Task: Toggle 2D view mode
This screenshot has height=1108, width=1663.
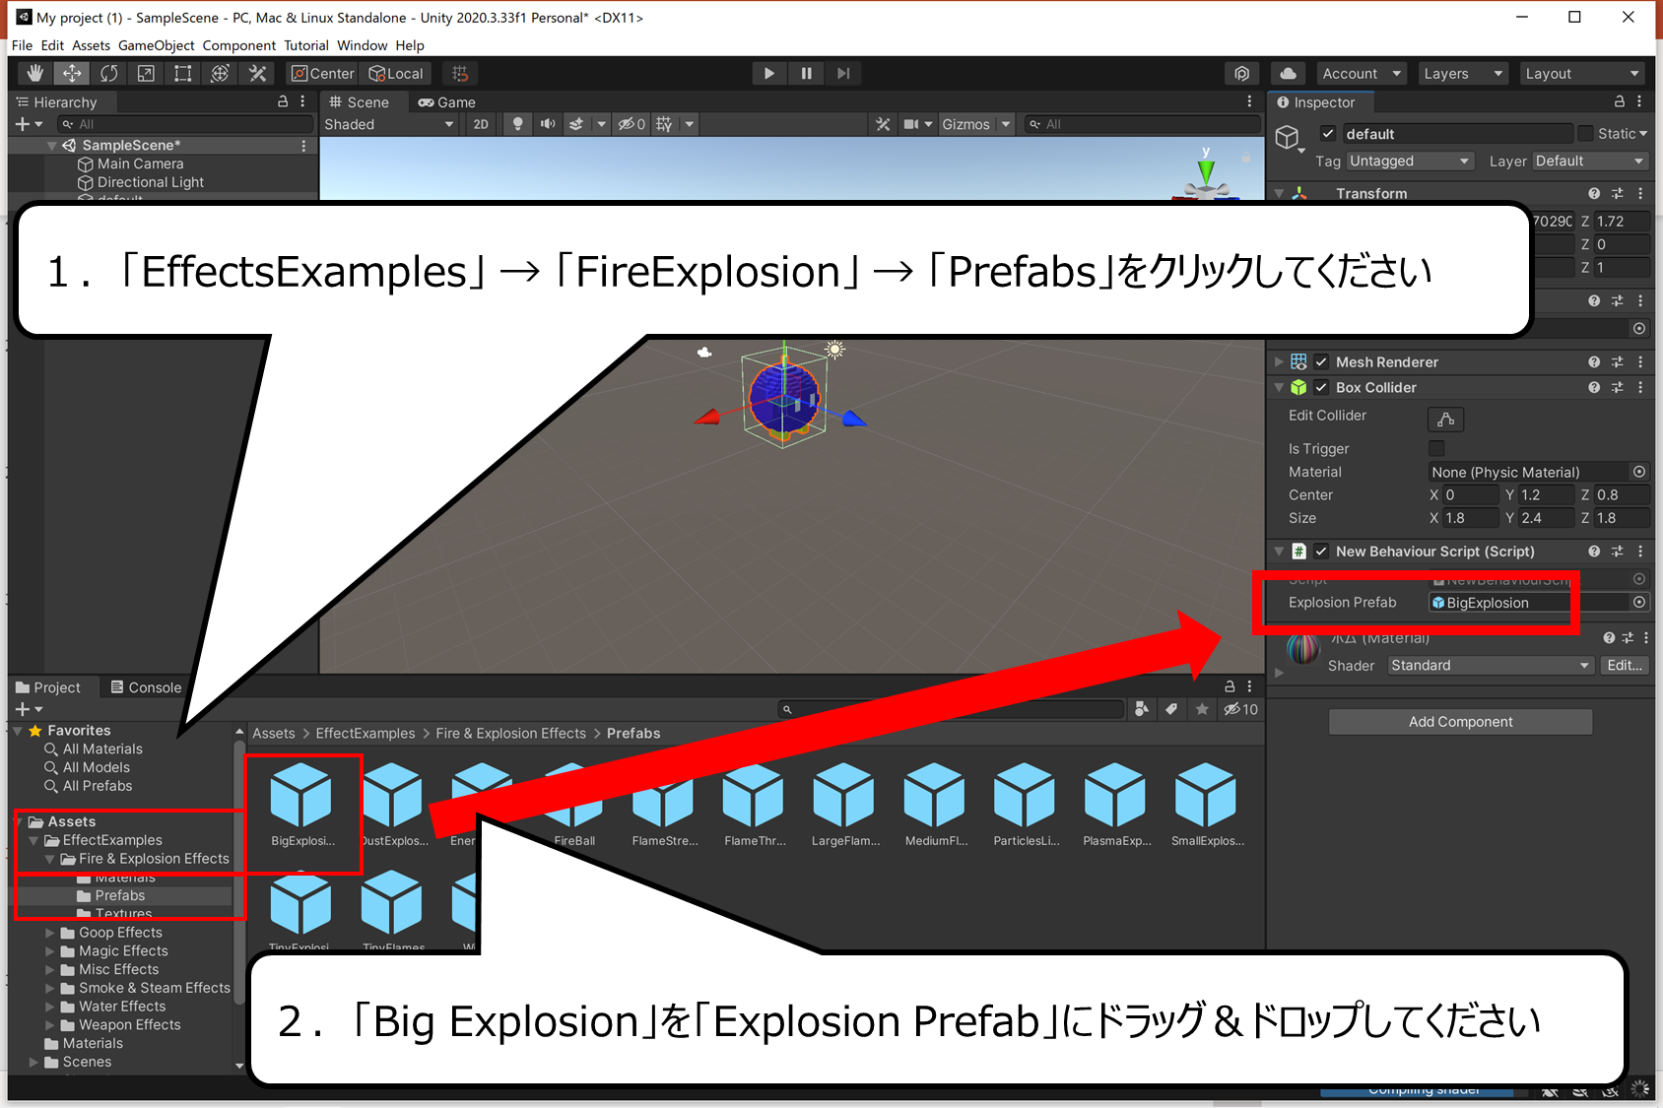Action: 481,124
